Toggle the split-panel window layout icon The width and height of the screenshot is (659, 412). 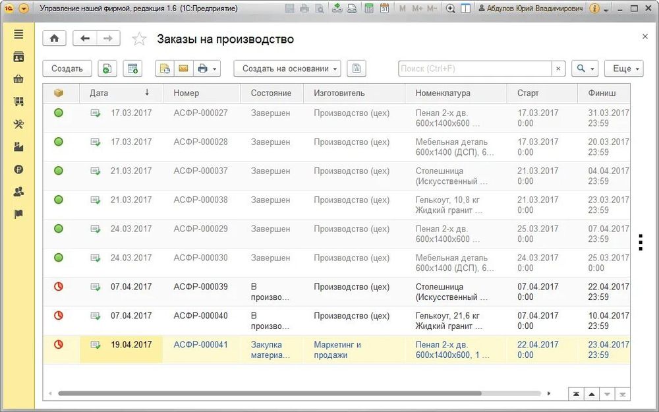(465, 9)
